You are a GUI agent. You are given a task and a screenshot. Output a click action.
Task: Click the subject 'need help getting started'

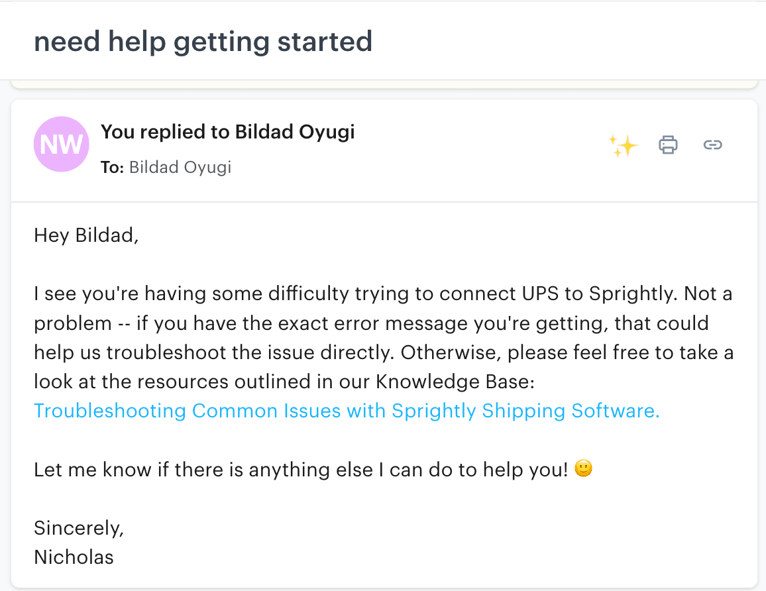point(203,41)
